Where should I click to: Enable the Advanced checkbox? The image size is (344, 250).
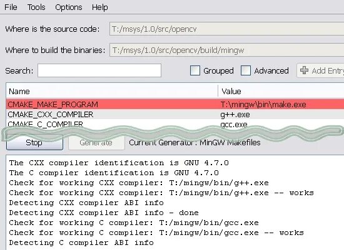(246, 70)
